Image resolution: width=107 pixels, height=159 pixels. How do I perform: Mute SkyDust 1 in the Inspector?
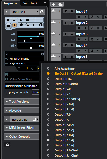pyautogui.click(x=8, y=20)
